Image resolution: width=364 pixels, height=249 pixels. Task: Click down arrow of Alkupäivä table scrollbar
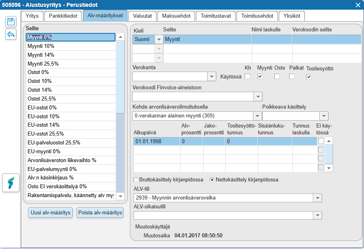329,168
